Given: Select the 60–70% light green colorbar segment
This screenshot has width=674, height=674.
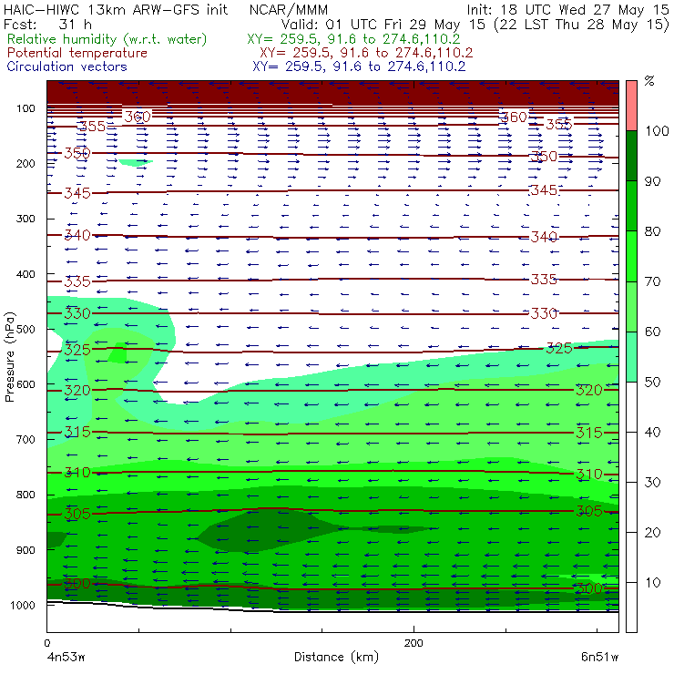Looking at the screenshot, I should click(631, 306).
